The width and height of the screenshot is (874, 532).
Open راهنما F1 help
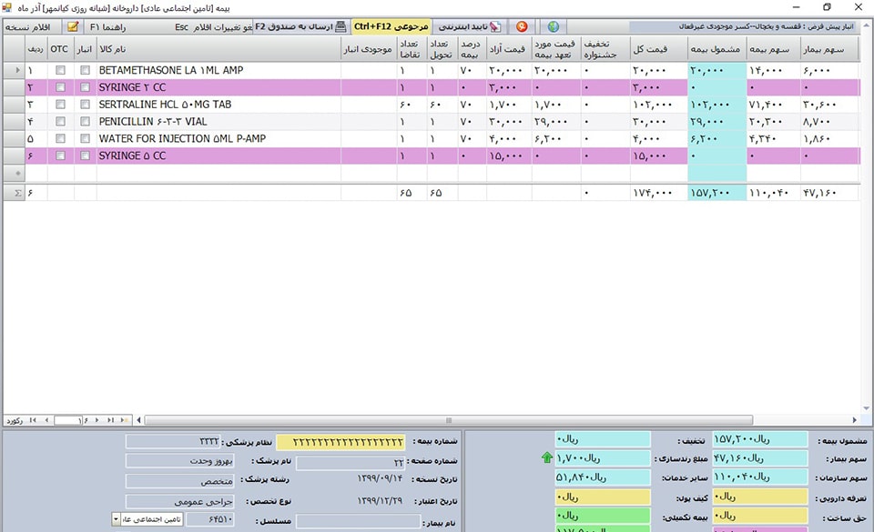pos(107,26)
